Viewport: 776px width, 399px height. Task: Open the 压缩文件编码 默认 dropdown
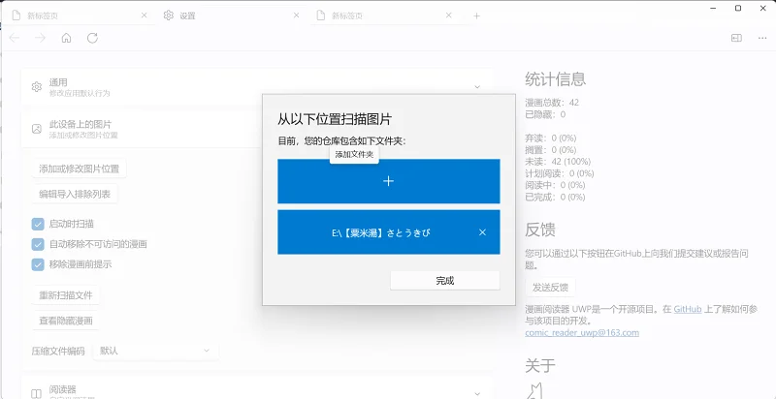click(155, 351)
